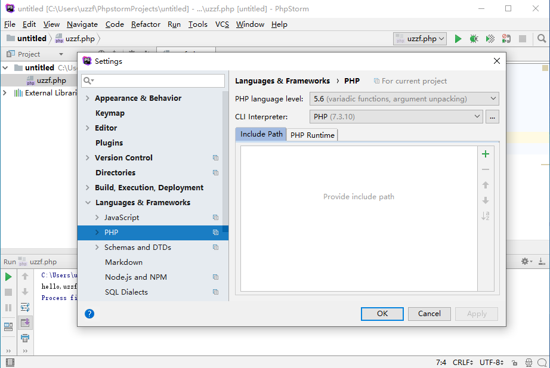Select Markdown settings item

124,262
